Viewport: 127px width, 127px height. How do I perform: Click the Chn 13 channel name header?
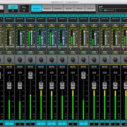pos(105,16)
